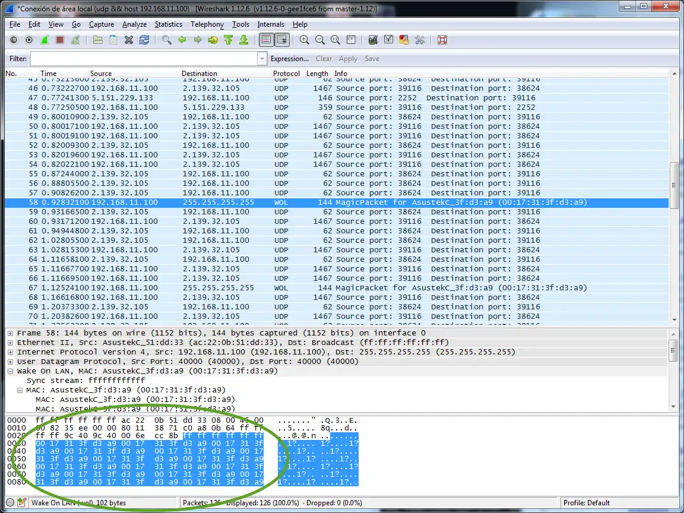Screen dimensions: 684x513
Task: Close the capture file (X icon)
Action: (129, 40)
